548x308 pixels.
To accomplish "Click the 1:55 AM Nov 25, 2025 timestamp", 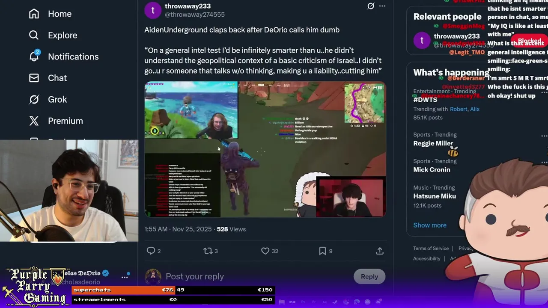I will [x=178, y=229].
